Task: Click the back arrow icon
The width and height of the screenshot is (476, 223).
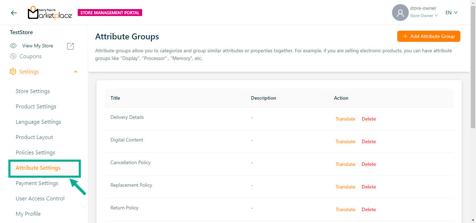Action: [x=14, y=13]
